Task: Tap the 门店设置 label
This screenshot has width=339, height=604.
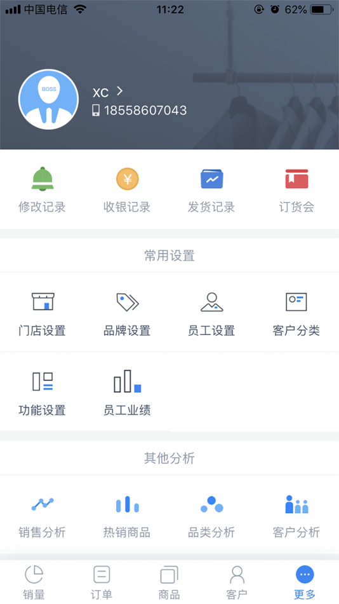Action: point(43,331)
